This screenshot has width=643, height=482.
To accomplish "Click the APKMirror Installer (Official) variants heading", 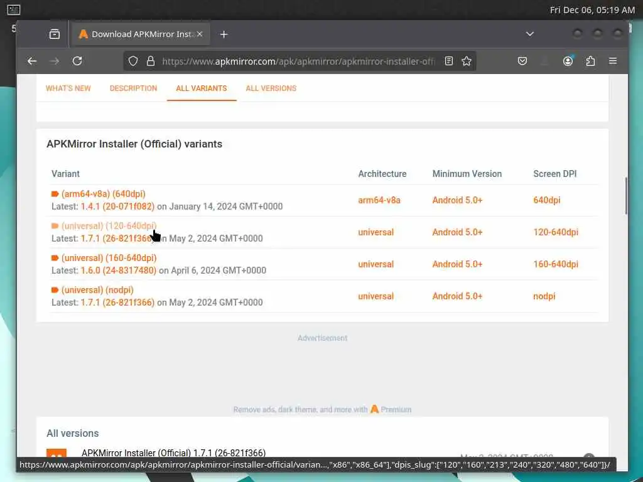I will tap(134, 144).
